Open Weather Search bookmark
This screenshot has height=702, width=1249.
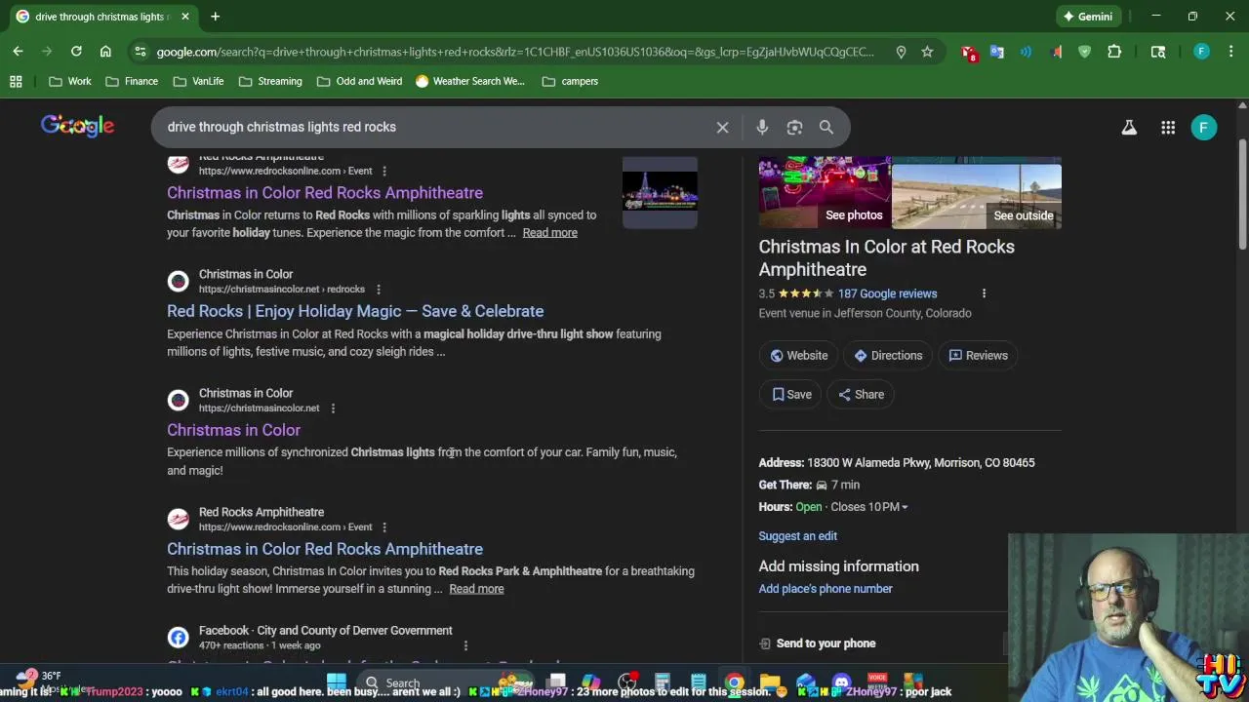click(469, 81)
